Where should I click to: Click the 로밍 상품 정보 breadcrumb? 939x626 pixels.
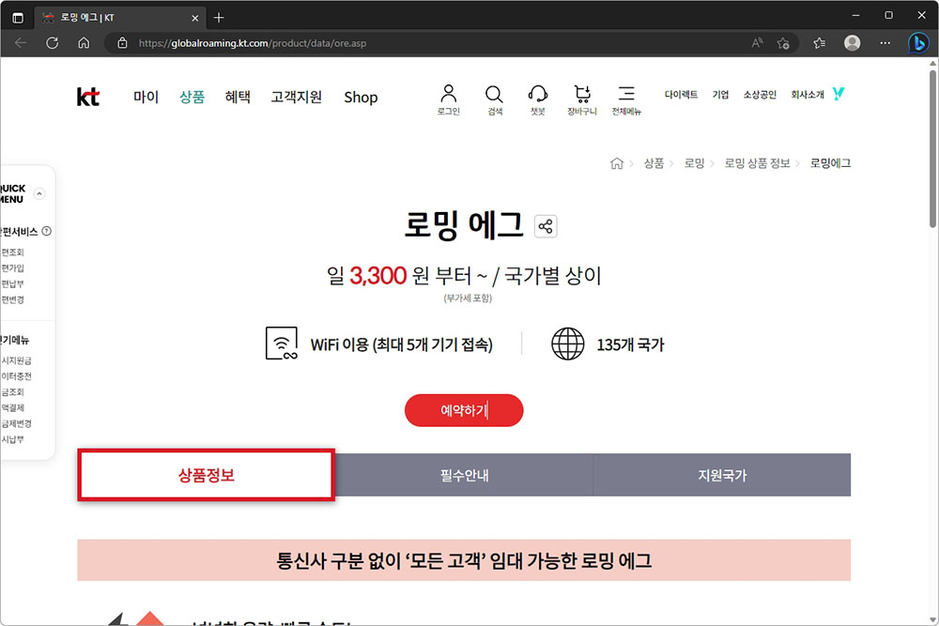[x=757, y=163]
